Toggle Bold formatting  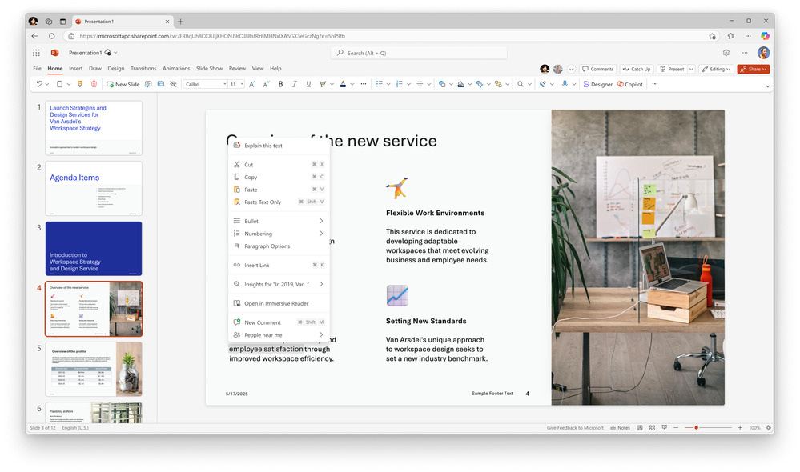(280, 84)
